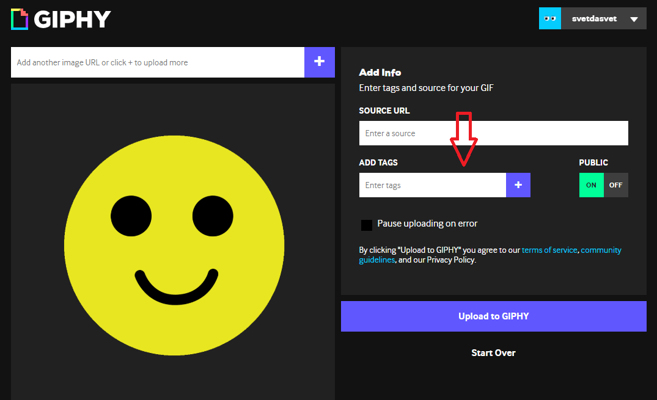Viewport: 657px width, 400px height.
Task: Click the Source URL input field
Action: click(494, 133)
